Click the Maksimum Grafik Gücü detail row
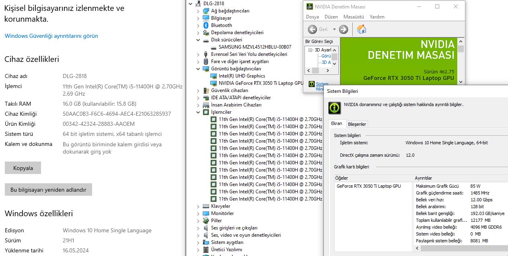Viewport: 508px width, 256px height. (461, 186)
